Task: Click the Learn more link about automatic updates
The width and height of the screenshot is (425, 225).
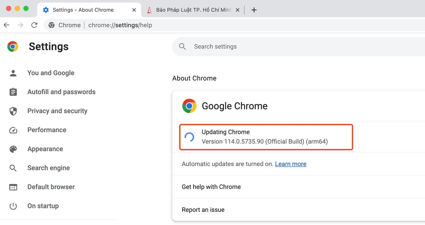Action: coord(291,164)
